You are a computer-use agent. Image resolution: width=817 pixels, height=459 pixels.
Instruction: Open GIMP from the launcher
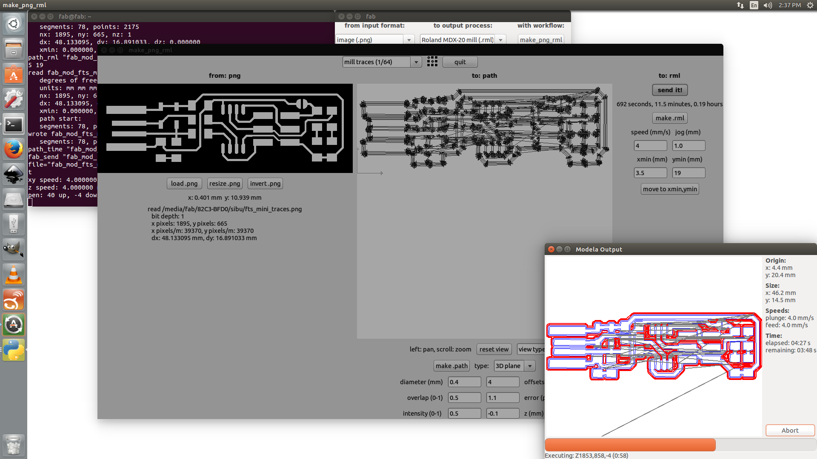click(14, 249)
